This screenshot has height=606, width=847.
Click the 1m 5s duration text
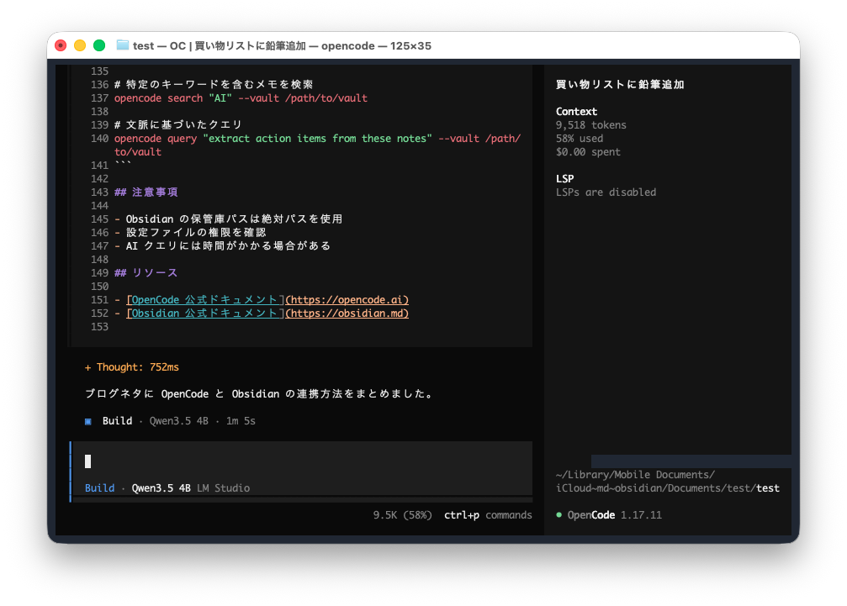coord(241,421)
